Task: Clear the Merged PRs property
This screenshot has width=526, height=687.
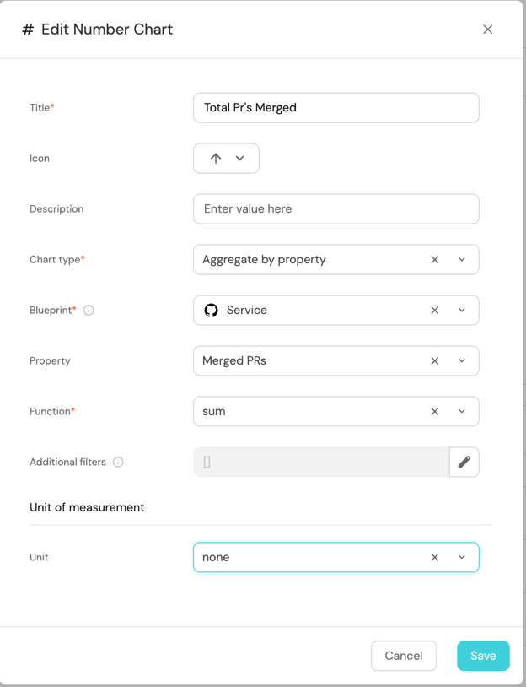Action: click(x=435, y=361)
